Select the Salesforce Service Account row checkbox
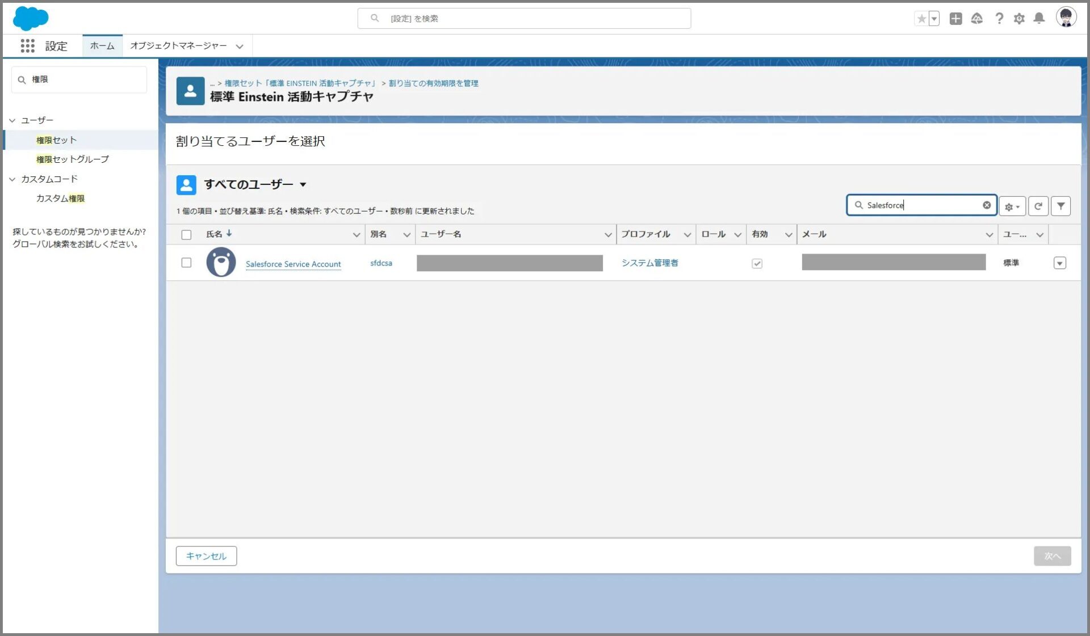The image size is (1090, 636). pyautogui.click(x=186, y=263)
